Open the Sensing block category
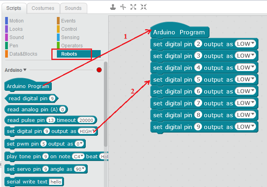The image size is (267, 187). (70, 37)
